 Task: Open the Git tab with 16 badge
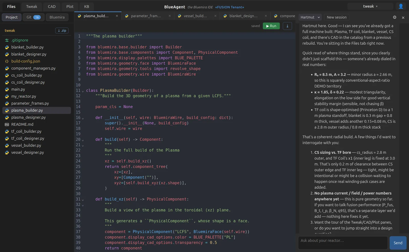click(33, 17)
